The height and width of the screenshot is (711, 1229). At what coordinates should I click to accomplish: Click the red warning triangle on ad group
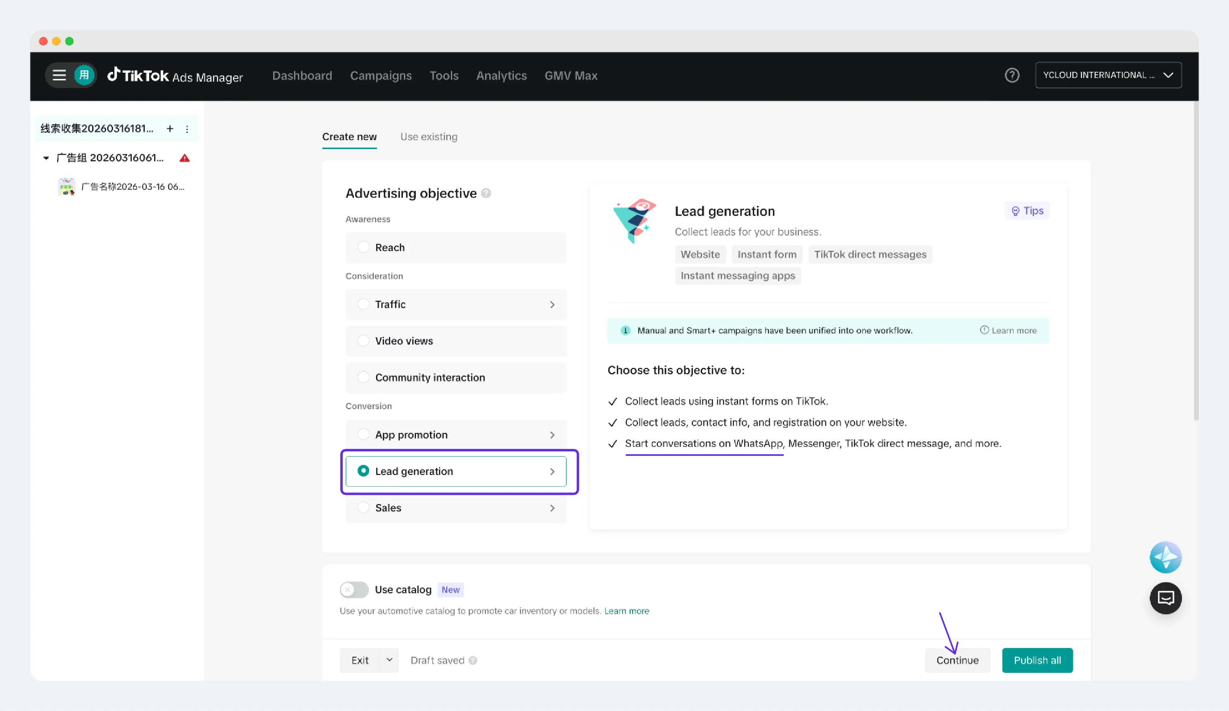pos(184,158)
